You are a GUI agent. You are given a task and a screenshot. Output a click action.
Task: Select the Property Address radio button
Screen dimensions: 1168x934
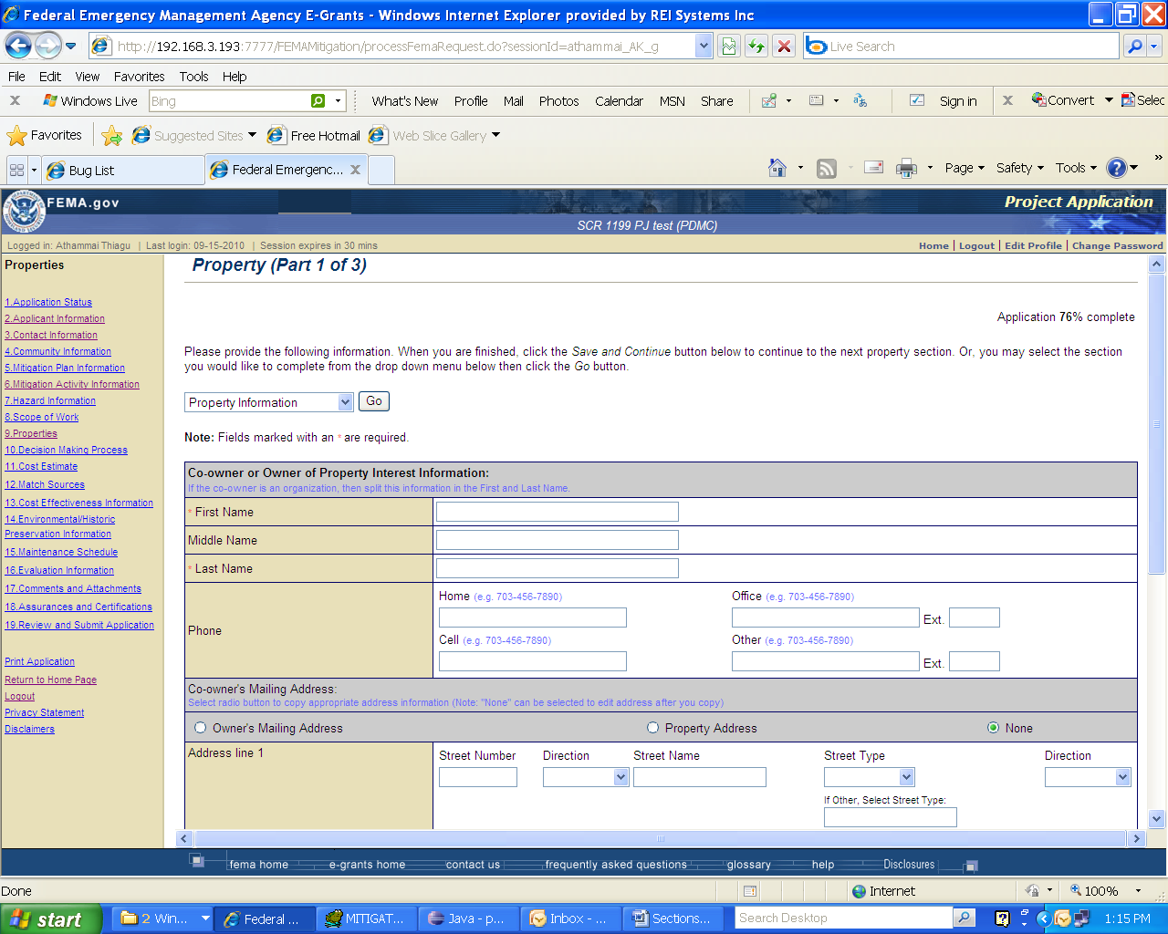(652, 728)
